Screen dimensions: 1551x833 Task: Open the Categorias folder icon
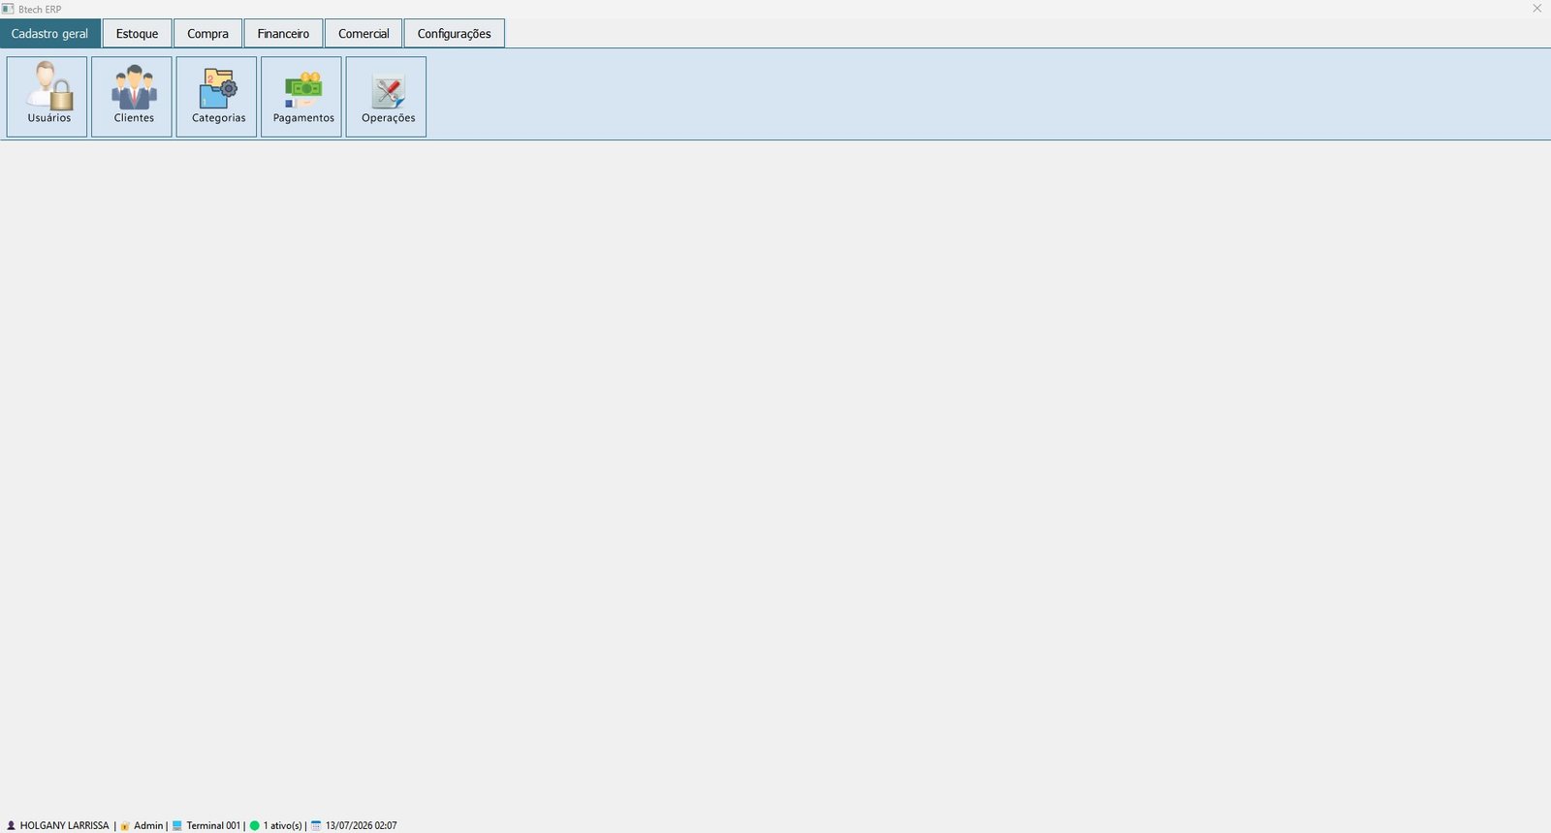coord(217,97)
